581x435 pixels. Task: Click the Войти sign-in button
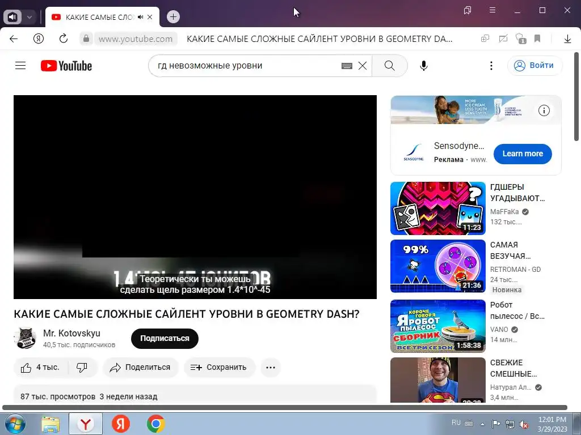pyautogui.click(x=534, y=66)
